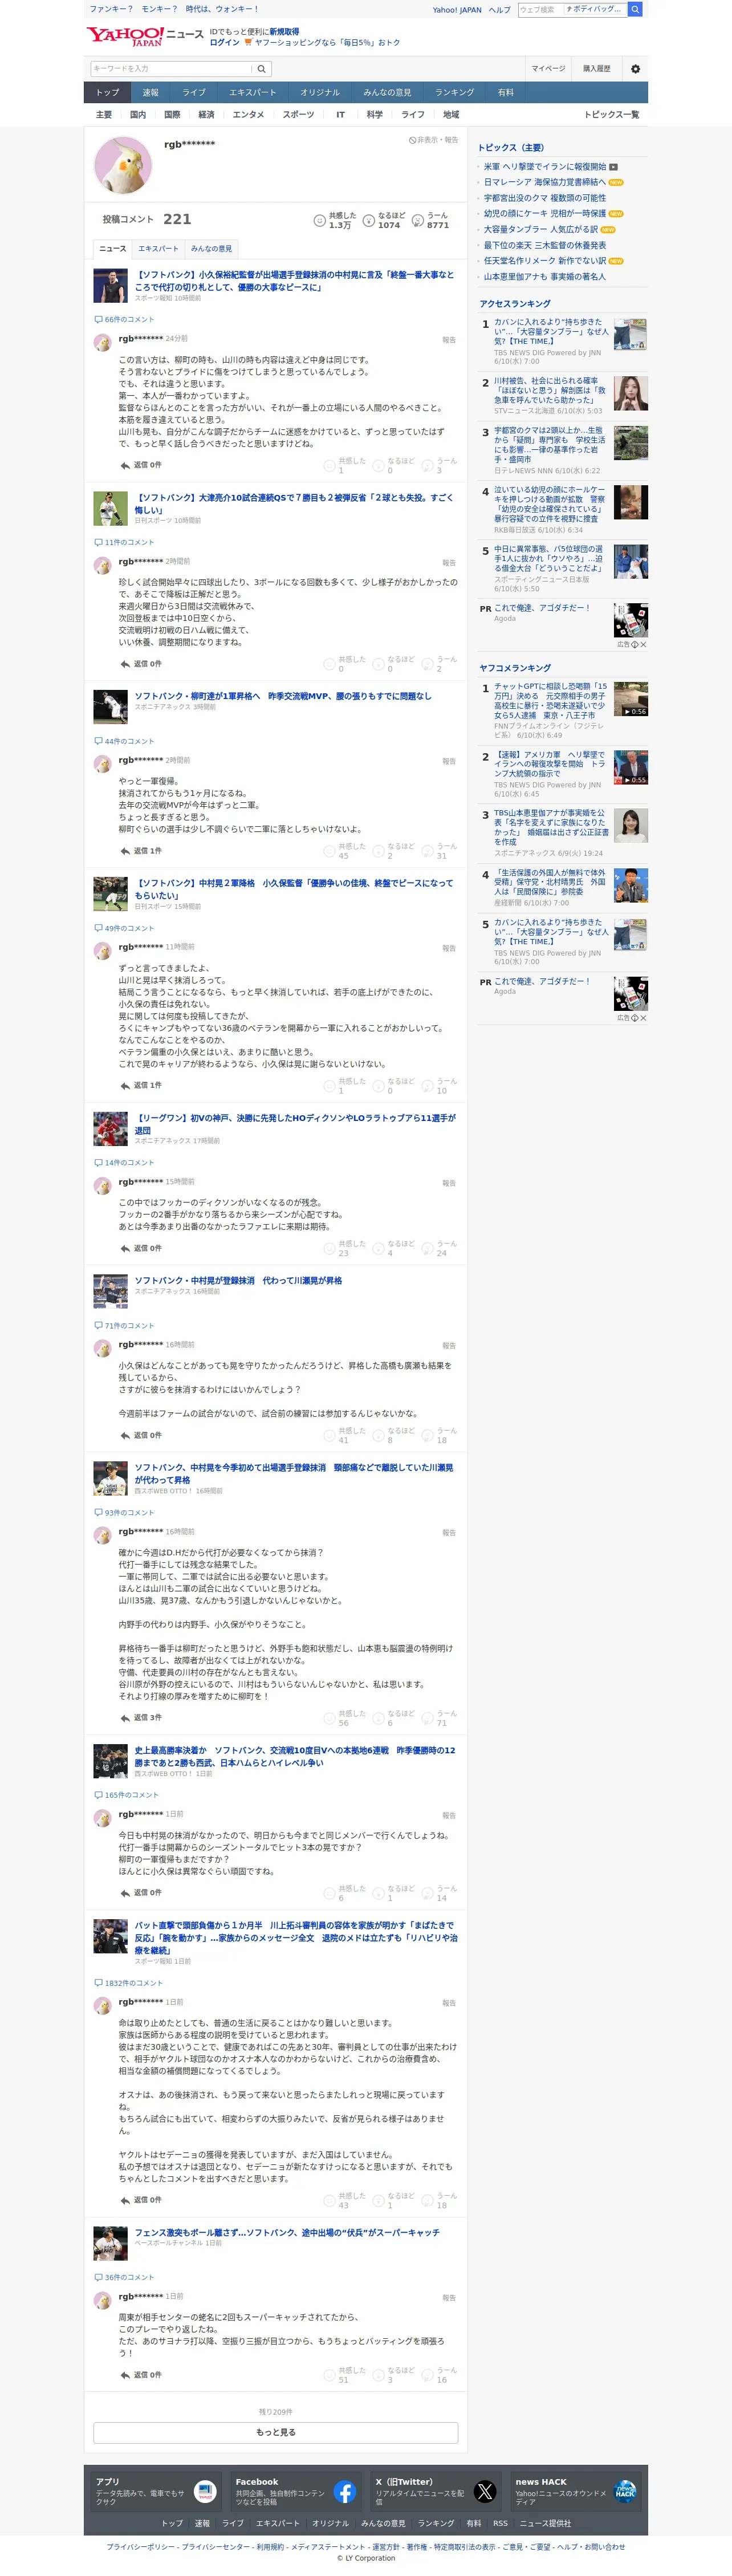Click the rgb******* profile avatar image
The height and width of the screenshot is (2576, 732).
[x=122, y=164]
